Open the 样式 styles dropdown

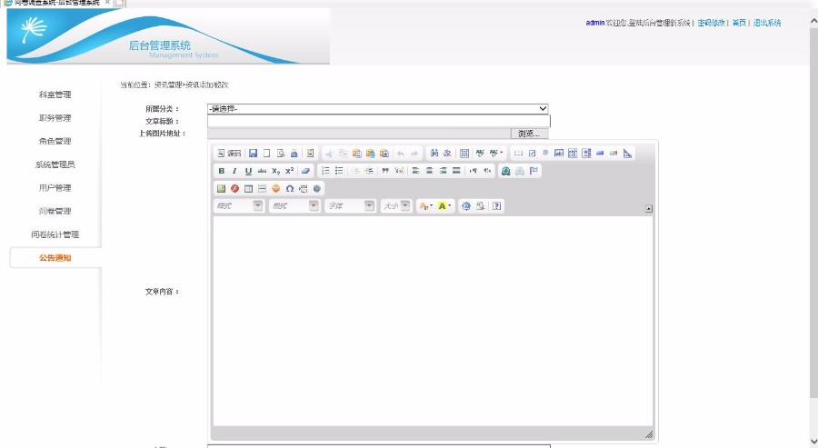[x=239, y=206]
